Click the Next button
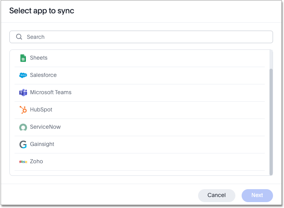This screenshot has width=284, height=208. coord(257,195)
